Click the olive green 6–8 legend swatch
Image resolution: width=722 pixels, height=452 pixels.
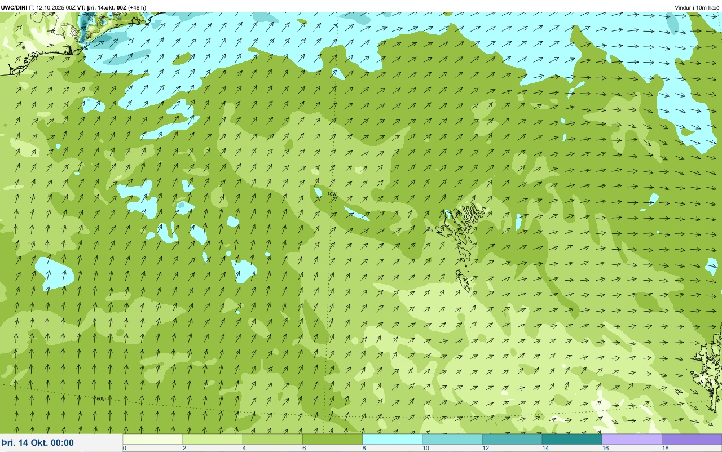pos(332,439)
